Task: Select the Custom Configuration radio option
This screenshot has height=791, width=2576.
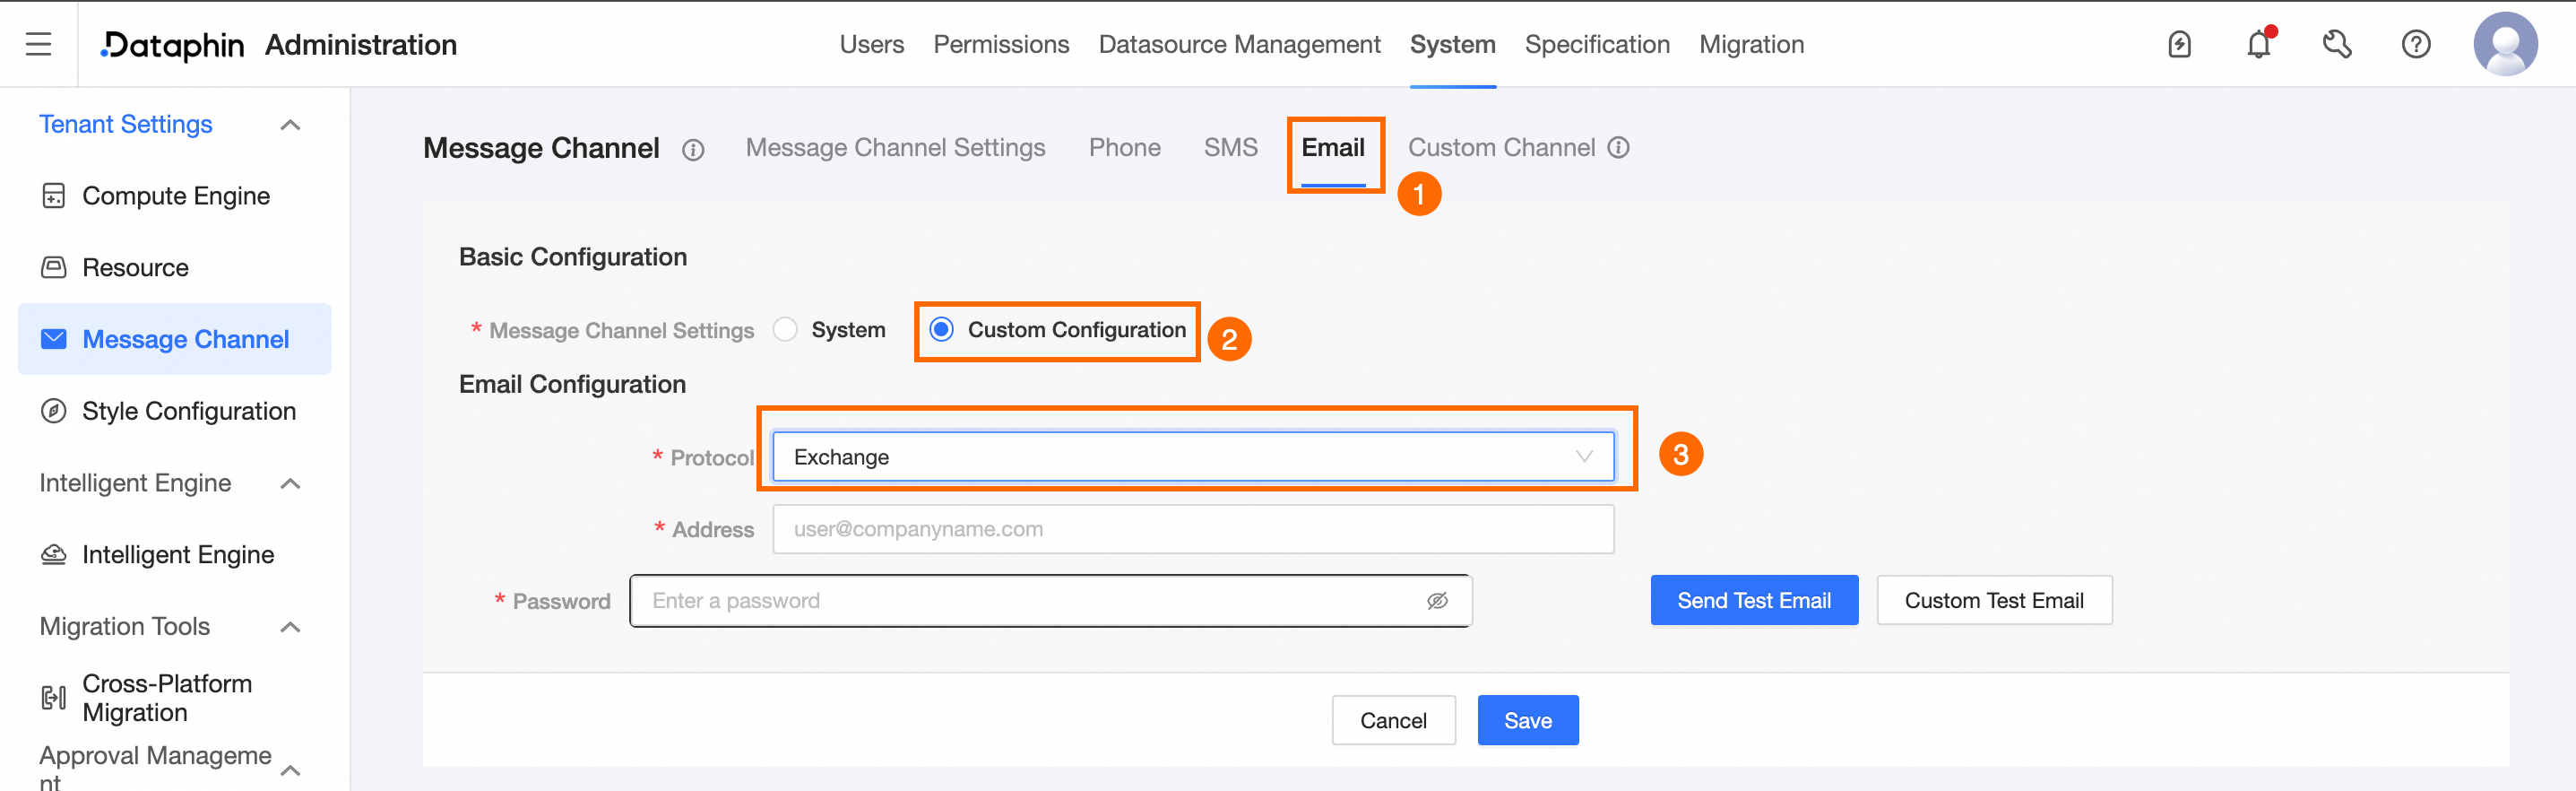Action: point(942,330)
